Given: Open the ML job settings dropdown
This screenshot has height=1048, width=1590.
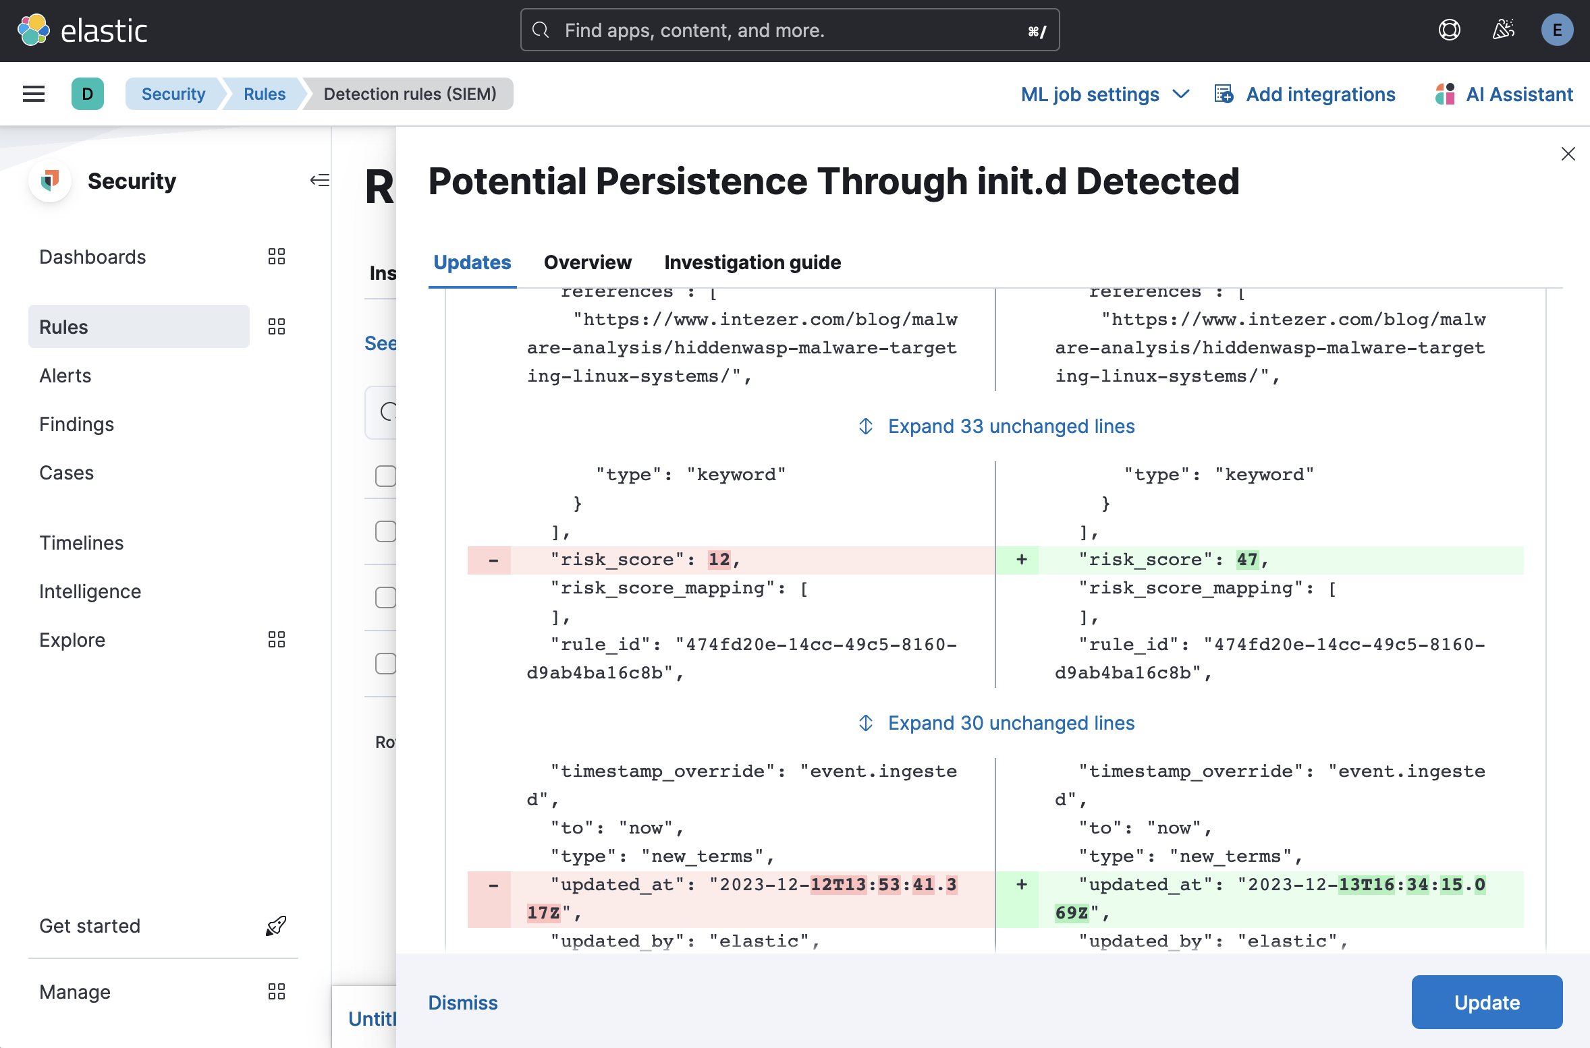Looking at the screenshot, I should click(1105, 94).
